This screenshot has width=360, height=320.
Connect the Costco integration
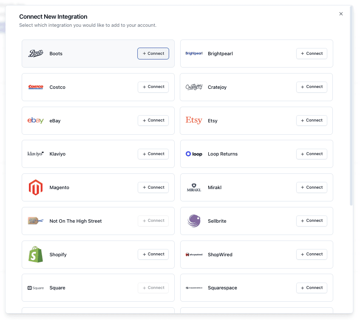click(x=153, y=87)
